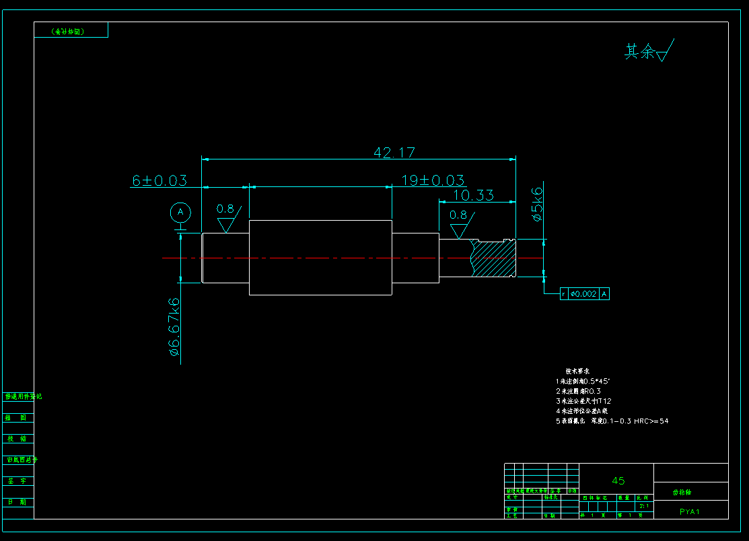Click material value 45 in title block
Viewport: 749px width, 541px height.
(x=618, y=481)
